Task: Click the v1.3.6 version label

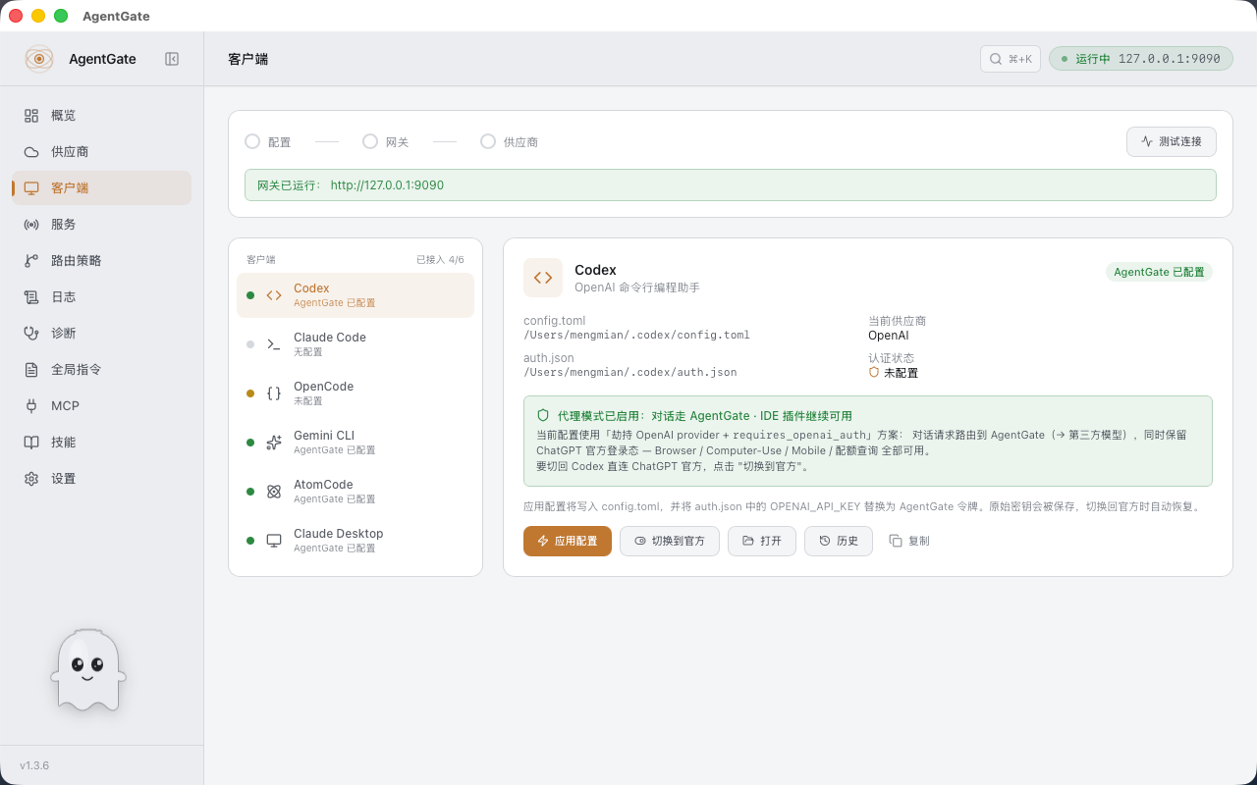Action: pyautogui.click(x=34, y=765)
